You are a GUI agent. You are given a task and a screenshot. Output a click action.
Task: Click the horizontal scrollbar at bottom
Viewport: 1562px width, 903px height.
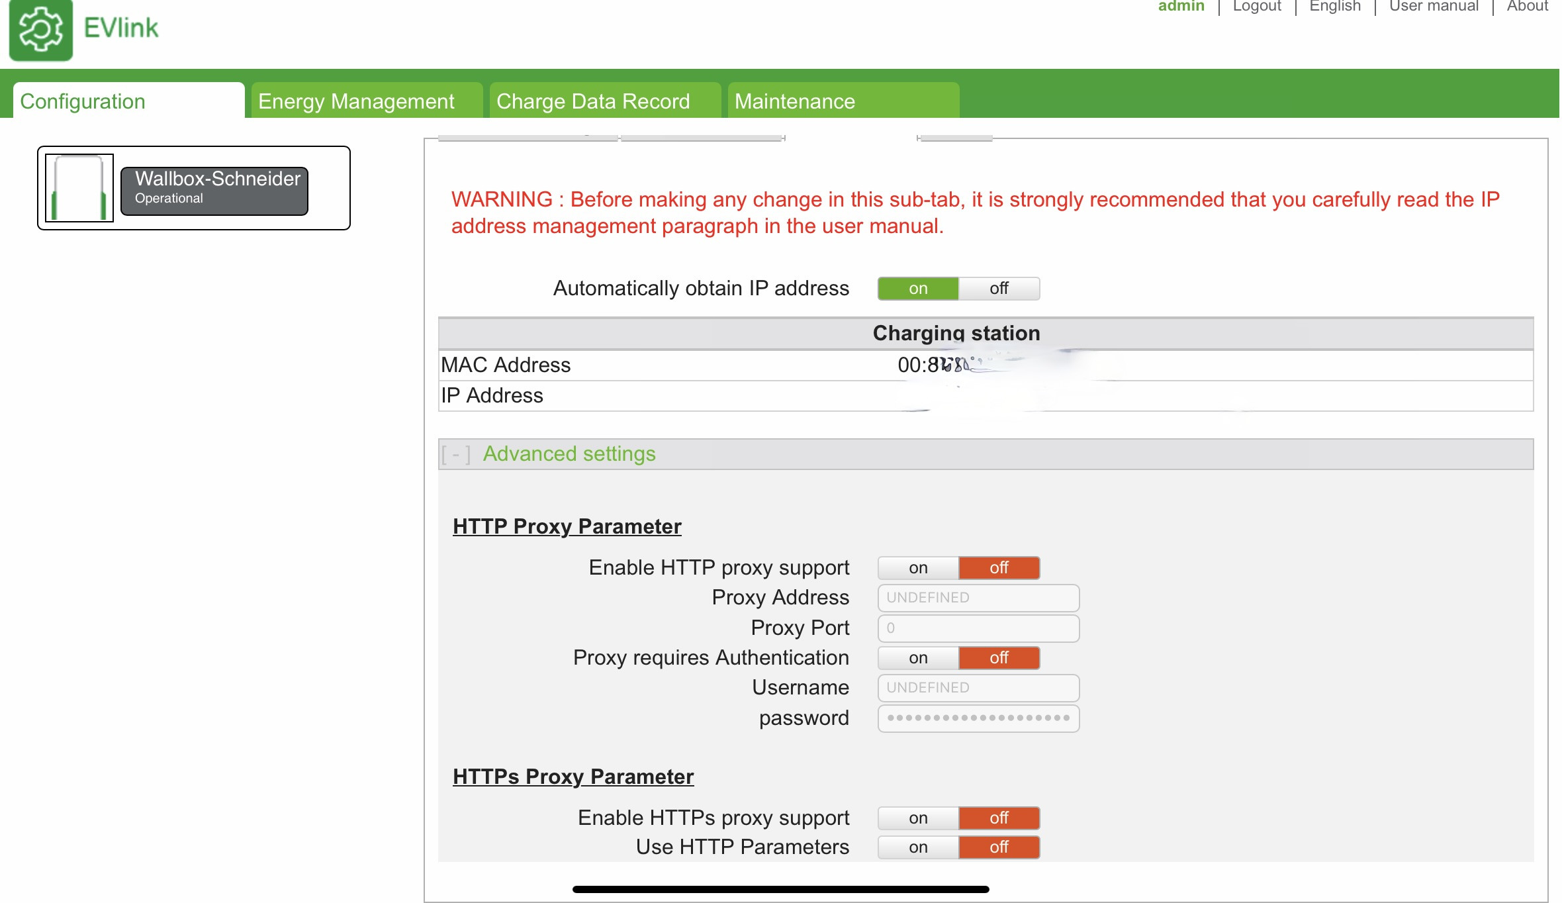coord(780,889)
